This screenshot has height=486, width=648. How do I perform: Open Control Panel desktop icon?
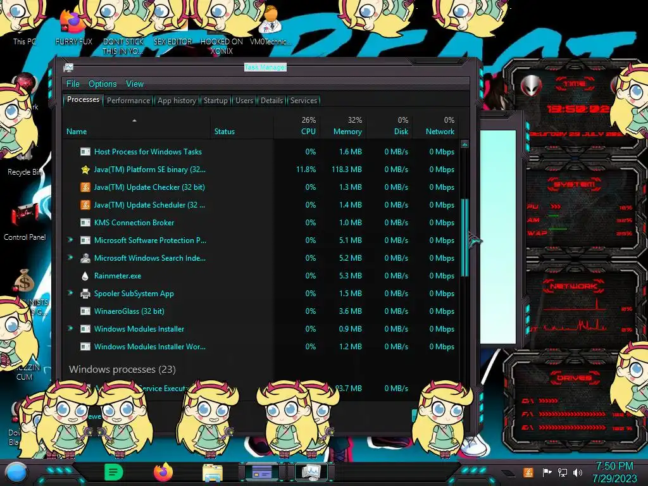(25, 223)
